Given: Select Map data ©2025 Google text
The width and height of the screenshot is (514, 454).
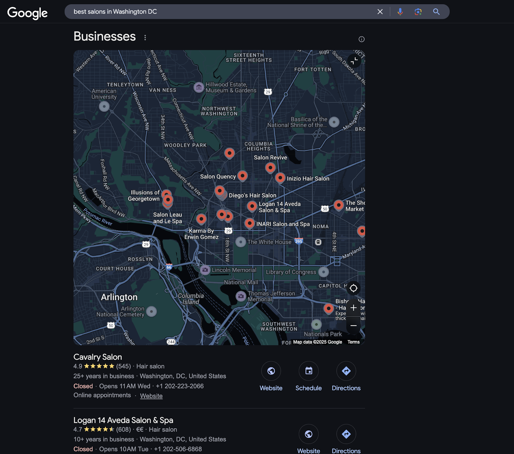Looking at the screenshot, I should tap(317, 342).
